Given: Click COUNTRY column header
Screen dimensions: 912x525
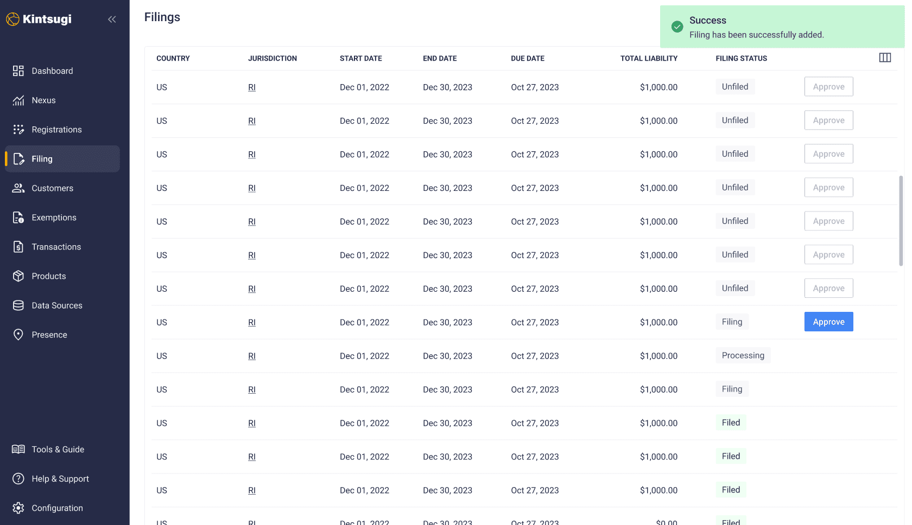Looking at the screenshot, I should click(x=173, y=58).
